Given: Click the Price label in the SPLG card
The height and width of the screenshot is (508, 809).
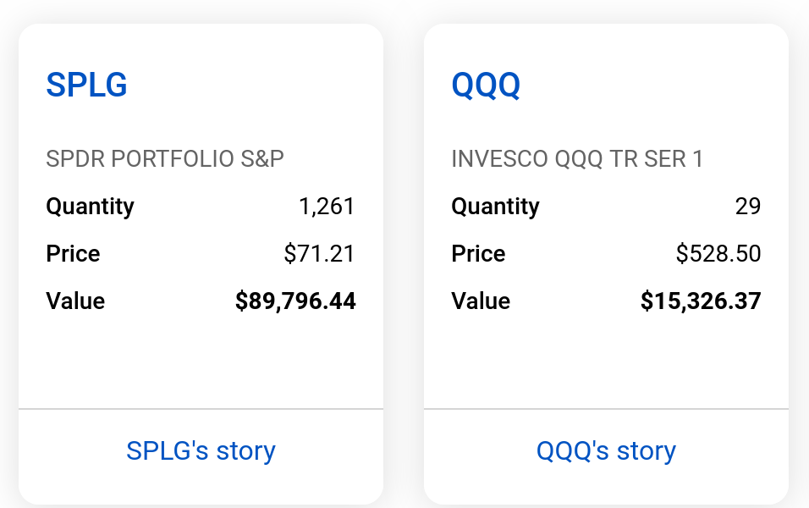Looking at the screenshot, I should [x=73, y=254].
